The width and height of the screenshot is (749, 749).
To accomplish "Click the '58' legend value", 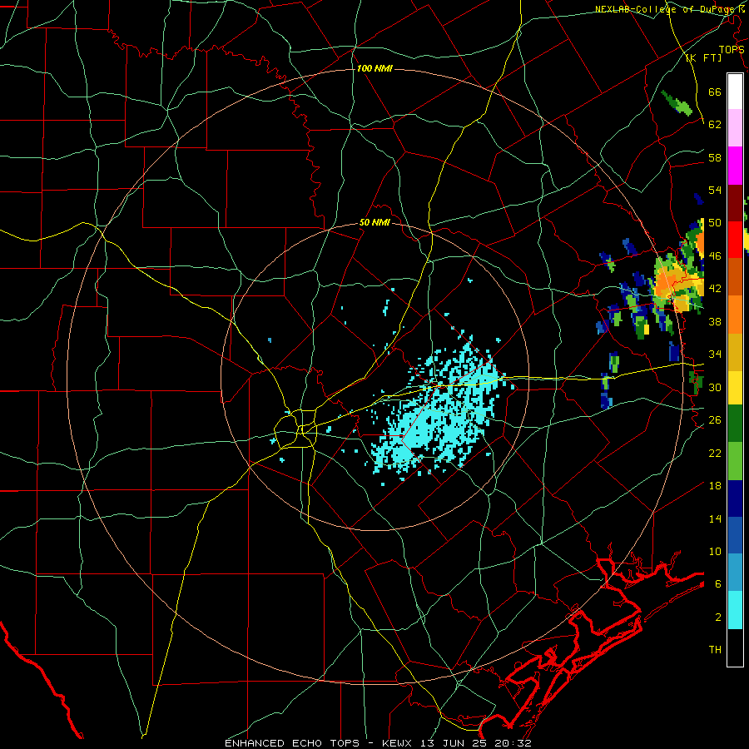I will click(x=715, y=157).
